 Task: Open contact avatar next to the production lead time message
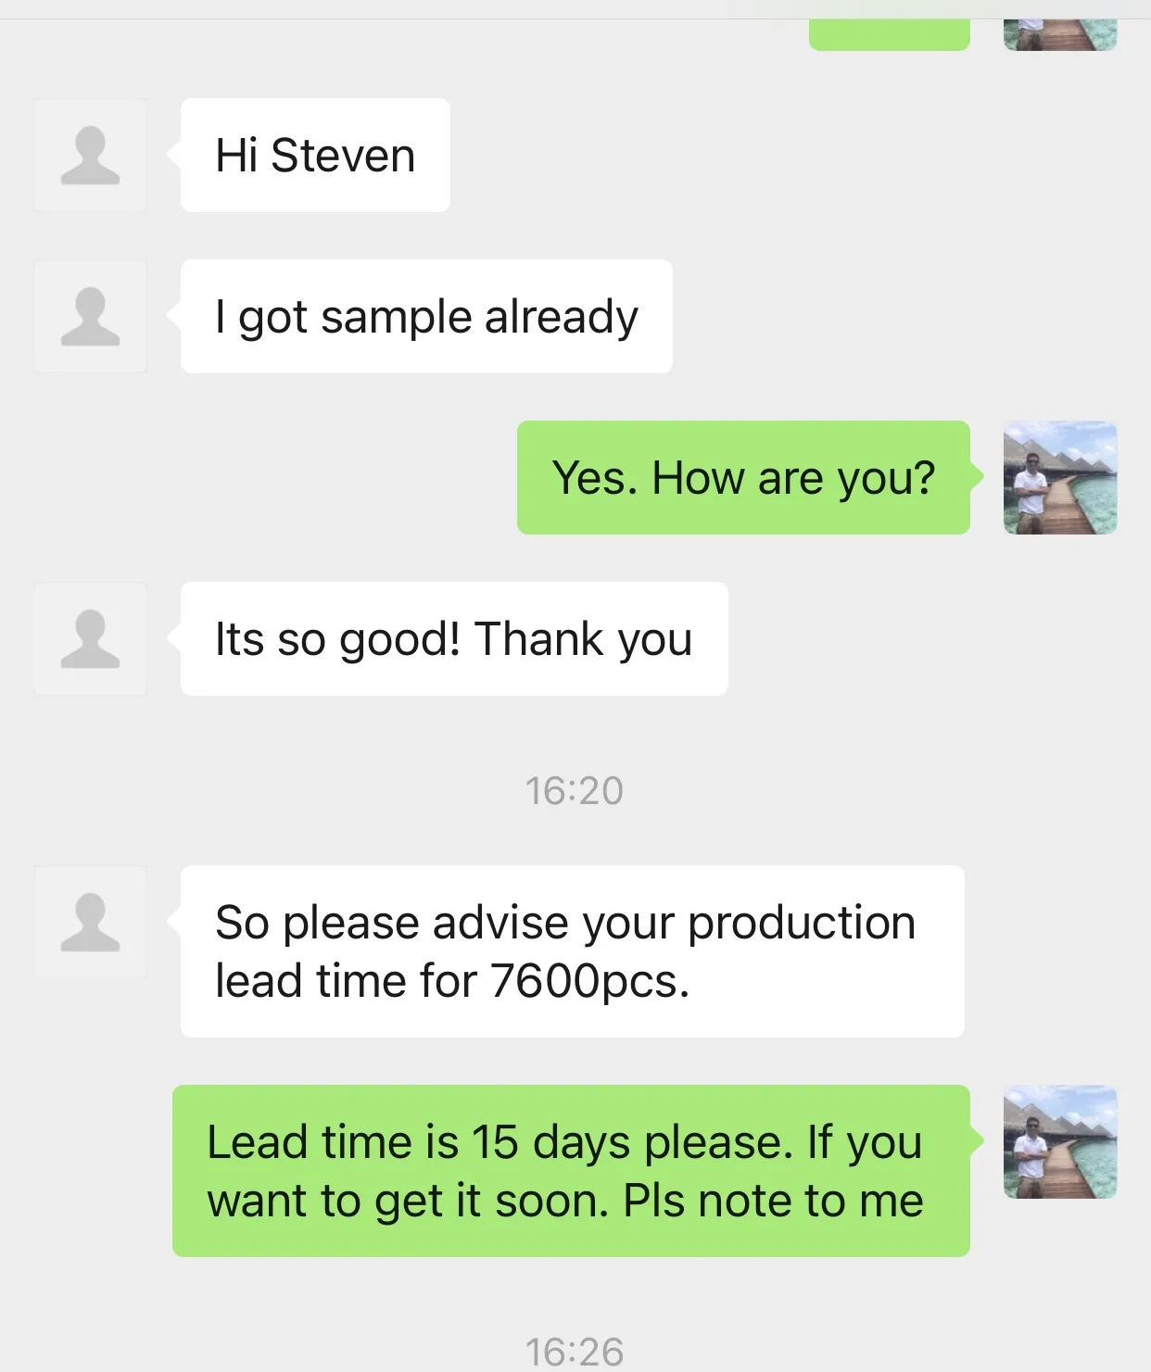coord(90,923)
